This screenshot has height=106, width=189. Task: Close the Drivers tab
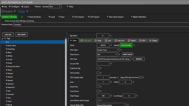coord(15,11)
